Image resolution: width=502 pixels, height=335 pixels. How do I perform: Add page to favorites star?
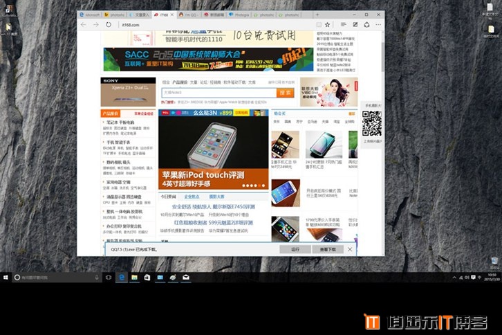tap(327, 25)
